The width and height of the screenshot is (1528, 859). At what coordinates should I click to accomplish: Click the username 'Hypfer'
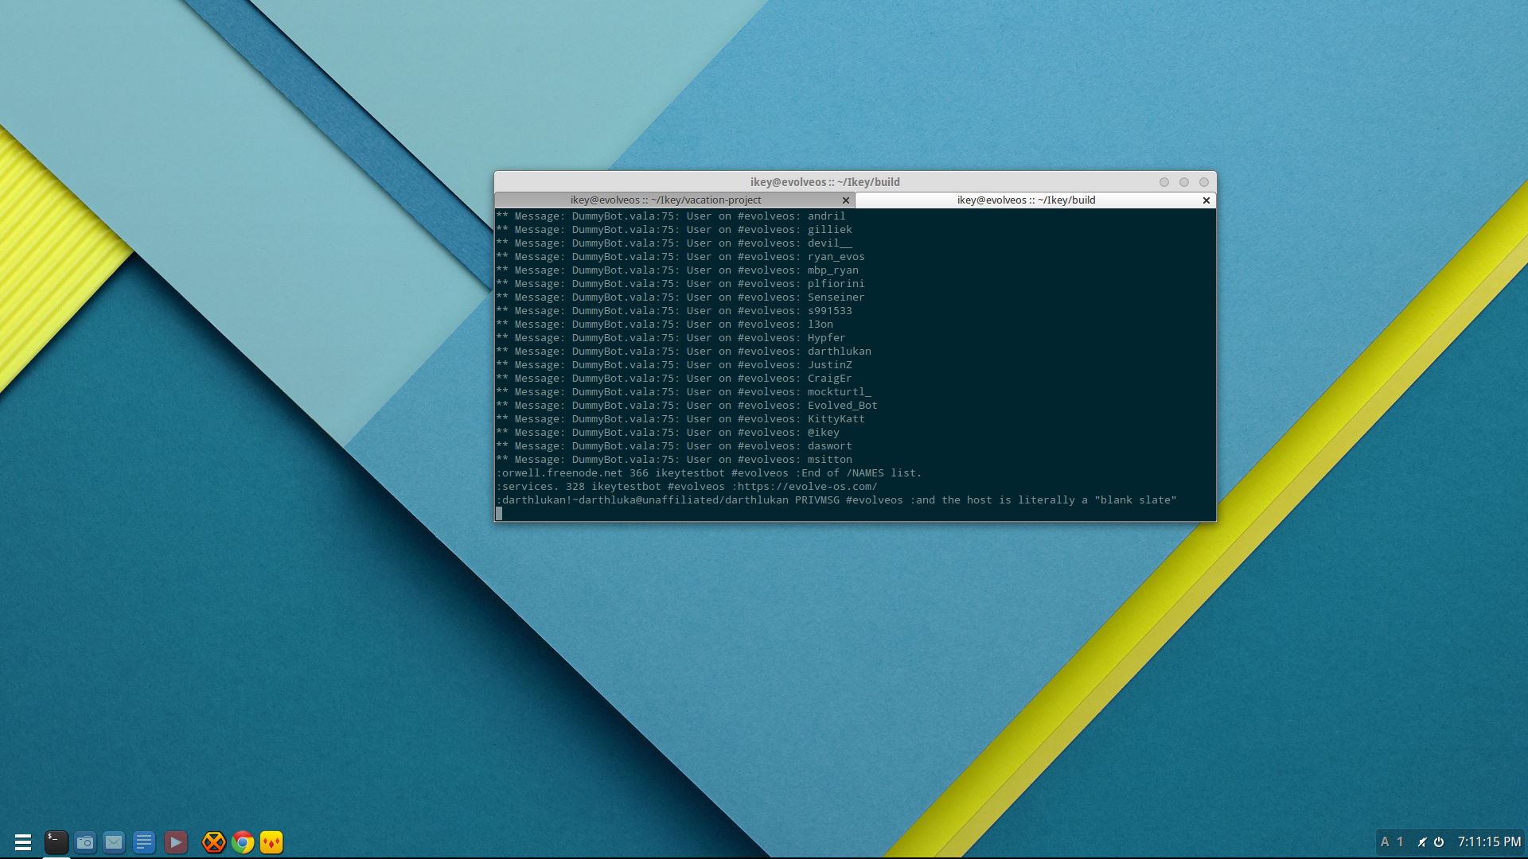(826, 338)
